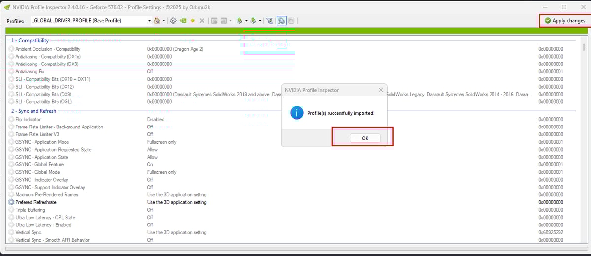This screenshot has width=591, height=256.
Task: Click the add application to profile icon
Action: pos(214,21)
